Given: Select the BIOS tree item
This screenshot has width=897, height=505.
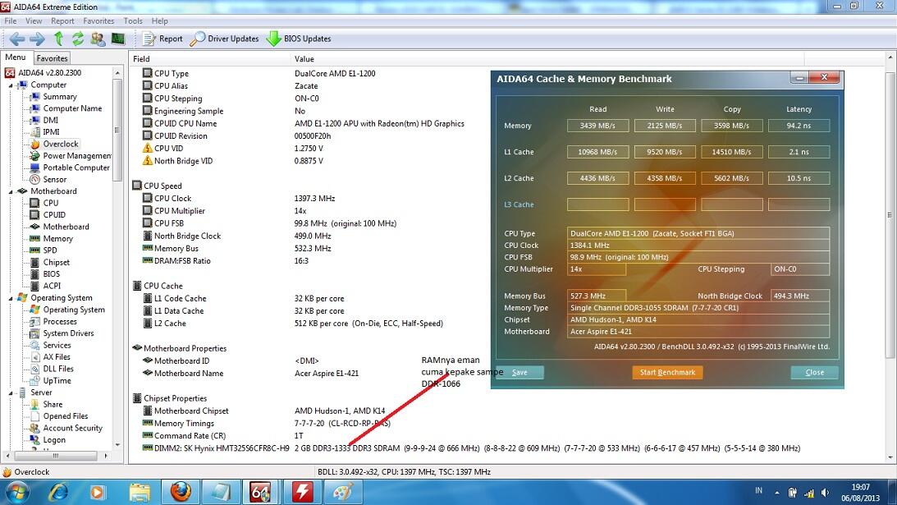Looking at the screenshot, I should 52,273.
